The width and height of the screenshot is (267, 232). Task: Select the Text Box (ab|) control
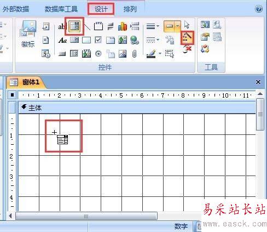point(62,26)
